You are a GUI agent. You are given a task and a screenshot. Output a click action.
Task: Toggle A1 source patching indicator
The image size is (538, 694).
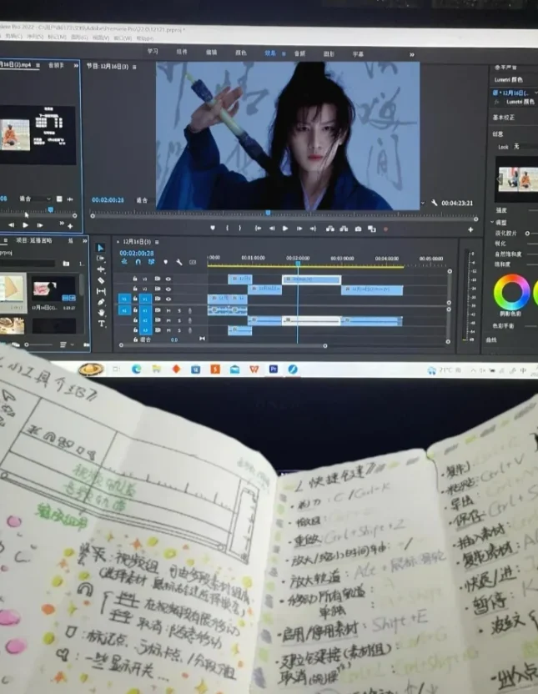pos(124,310)
